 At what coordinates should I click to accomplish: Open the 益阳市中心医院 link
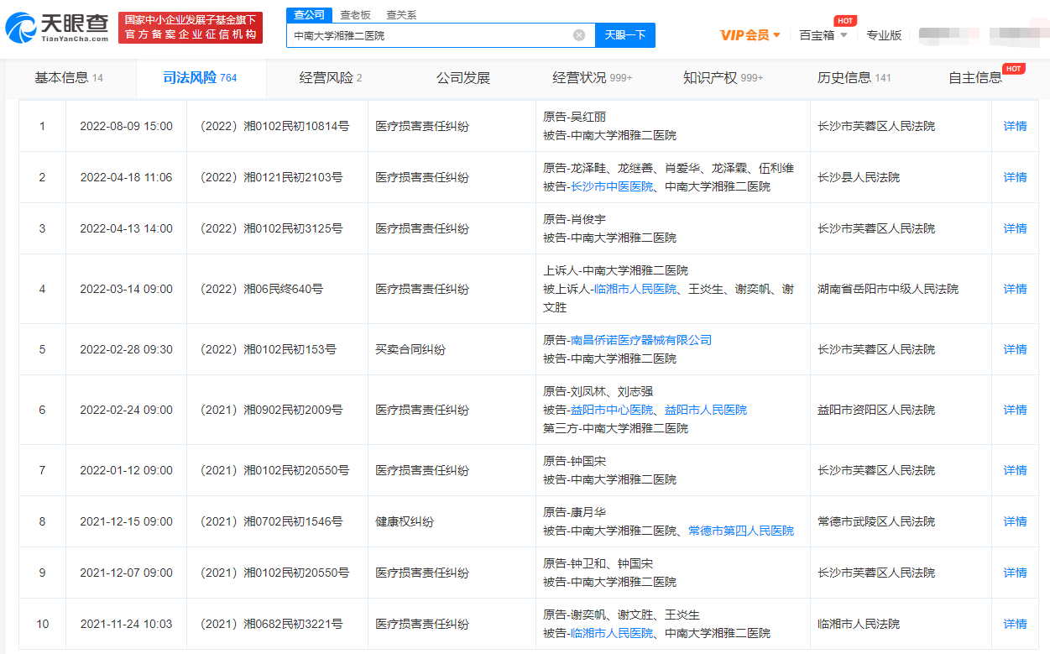[x=611, y=410]
